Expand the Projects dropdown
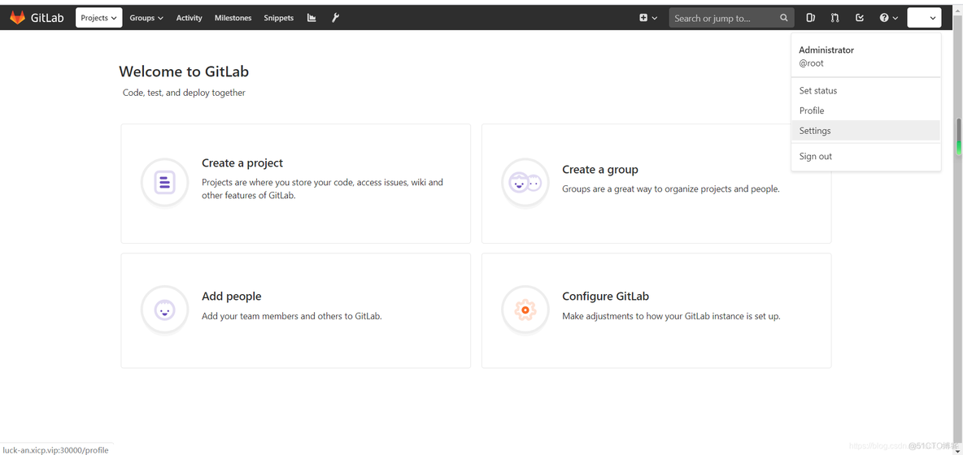The image size is (963, 455). coord(98,18)
